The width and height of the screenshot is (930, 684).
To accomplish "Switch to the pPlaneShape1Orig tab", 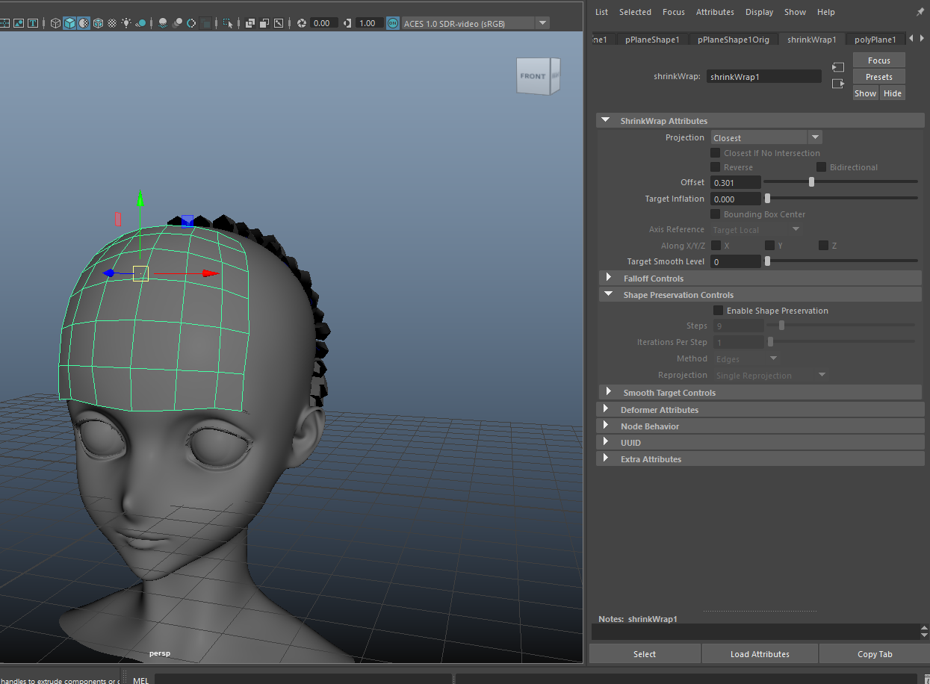I will [x=734, y=40].
